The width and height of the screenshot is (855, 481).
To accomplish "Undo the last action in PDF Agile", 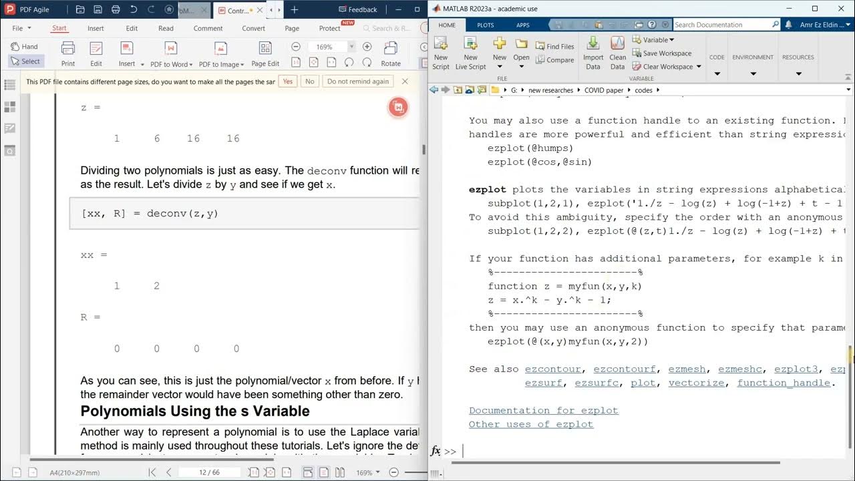I will click(x=134, y=9).
